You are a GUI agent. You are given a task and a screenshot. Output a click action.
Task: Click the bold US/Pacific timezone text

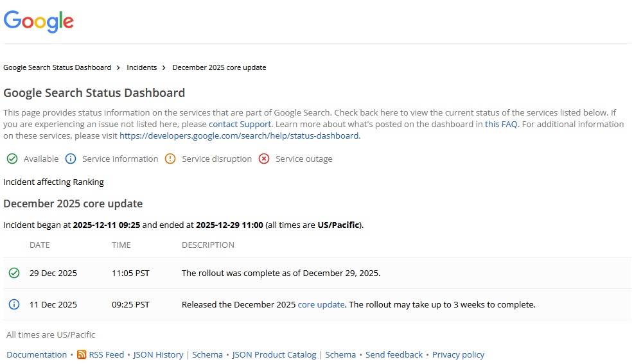pyautogui.click(x=339, y=225)
